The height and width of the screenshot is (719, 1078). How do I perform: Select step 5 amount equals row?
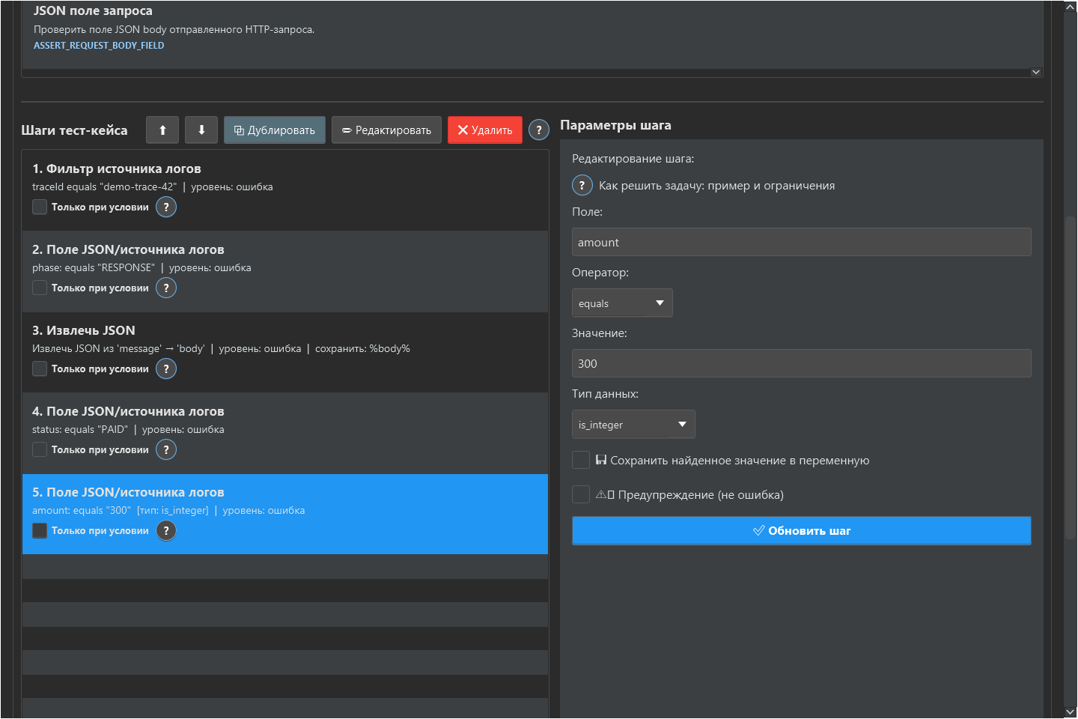click(x=285, y=514)
